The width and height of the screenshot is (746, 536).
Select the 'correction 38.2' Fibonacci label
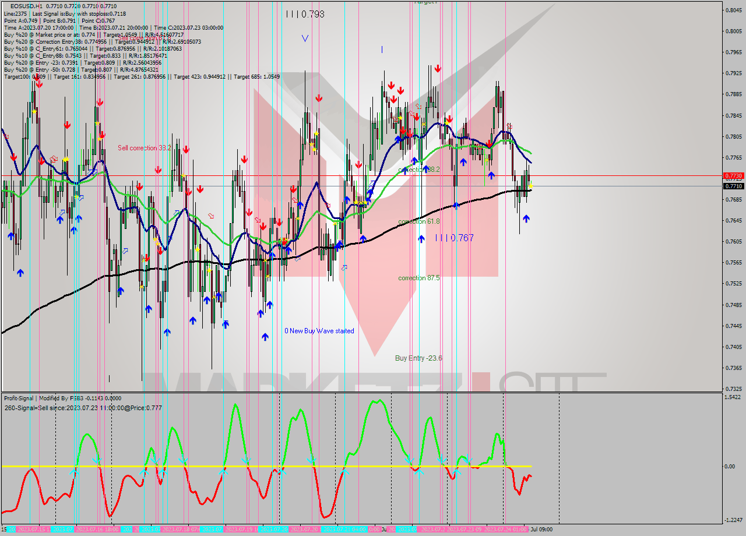(419, 170)
